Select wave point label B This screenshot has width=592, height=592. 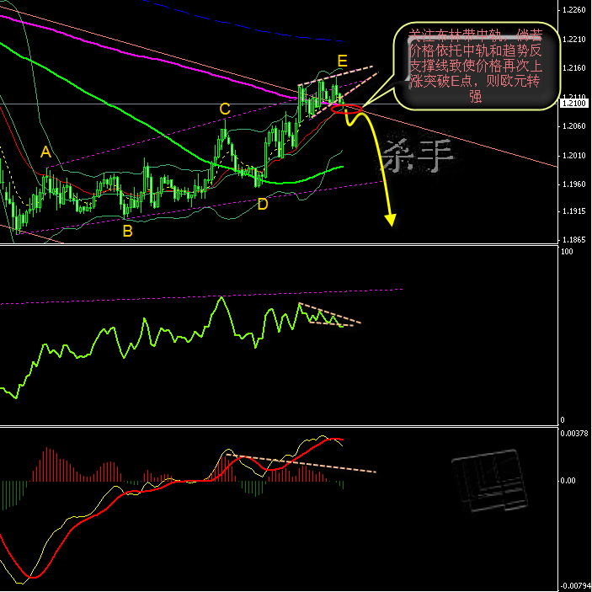coord(128,231)
